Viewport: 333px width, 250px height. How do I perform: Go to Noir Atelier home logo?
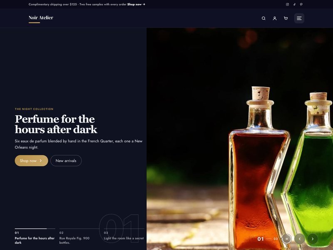point(41,18)
